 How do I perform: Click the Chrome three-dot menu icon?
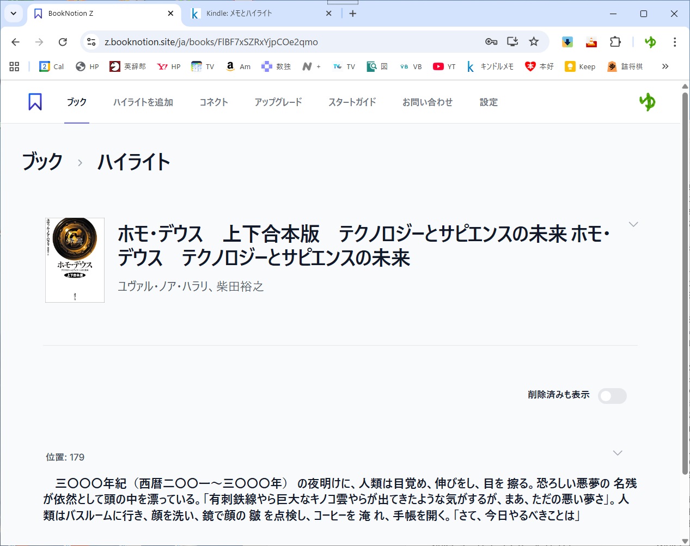[x=674, y=42]
